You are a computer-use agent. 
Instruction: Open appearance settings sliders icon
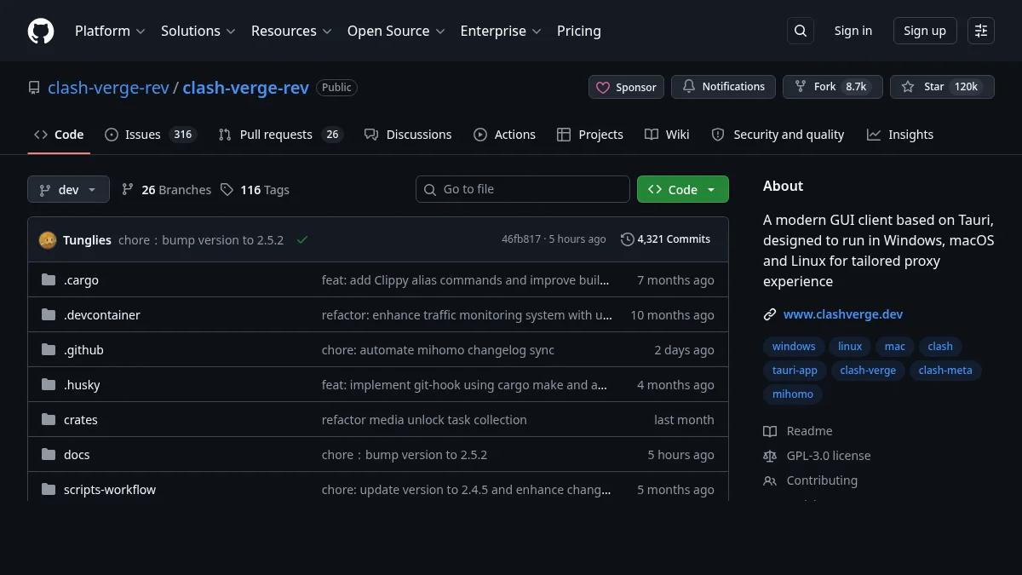981,31
